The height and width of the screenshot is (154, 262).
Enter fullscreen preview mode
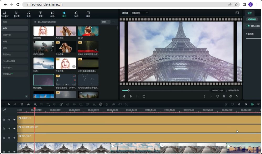(237, 96)
